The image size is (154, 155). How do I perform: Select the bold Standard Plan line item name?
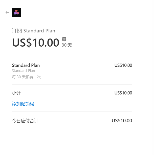[x=26, y=65]
